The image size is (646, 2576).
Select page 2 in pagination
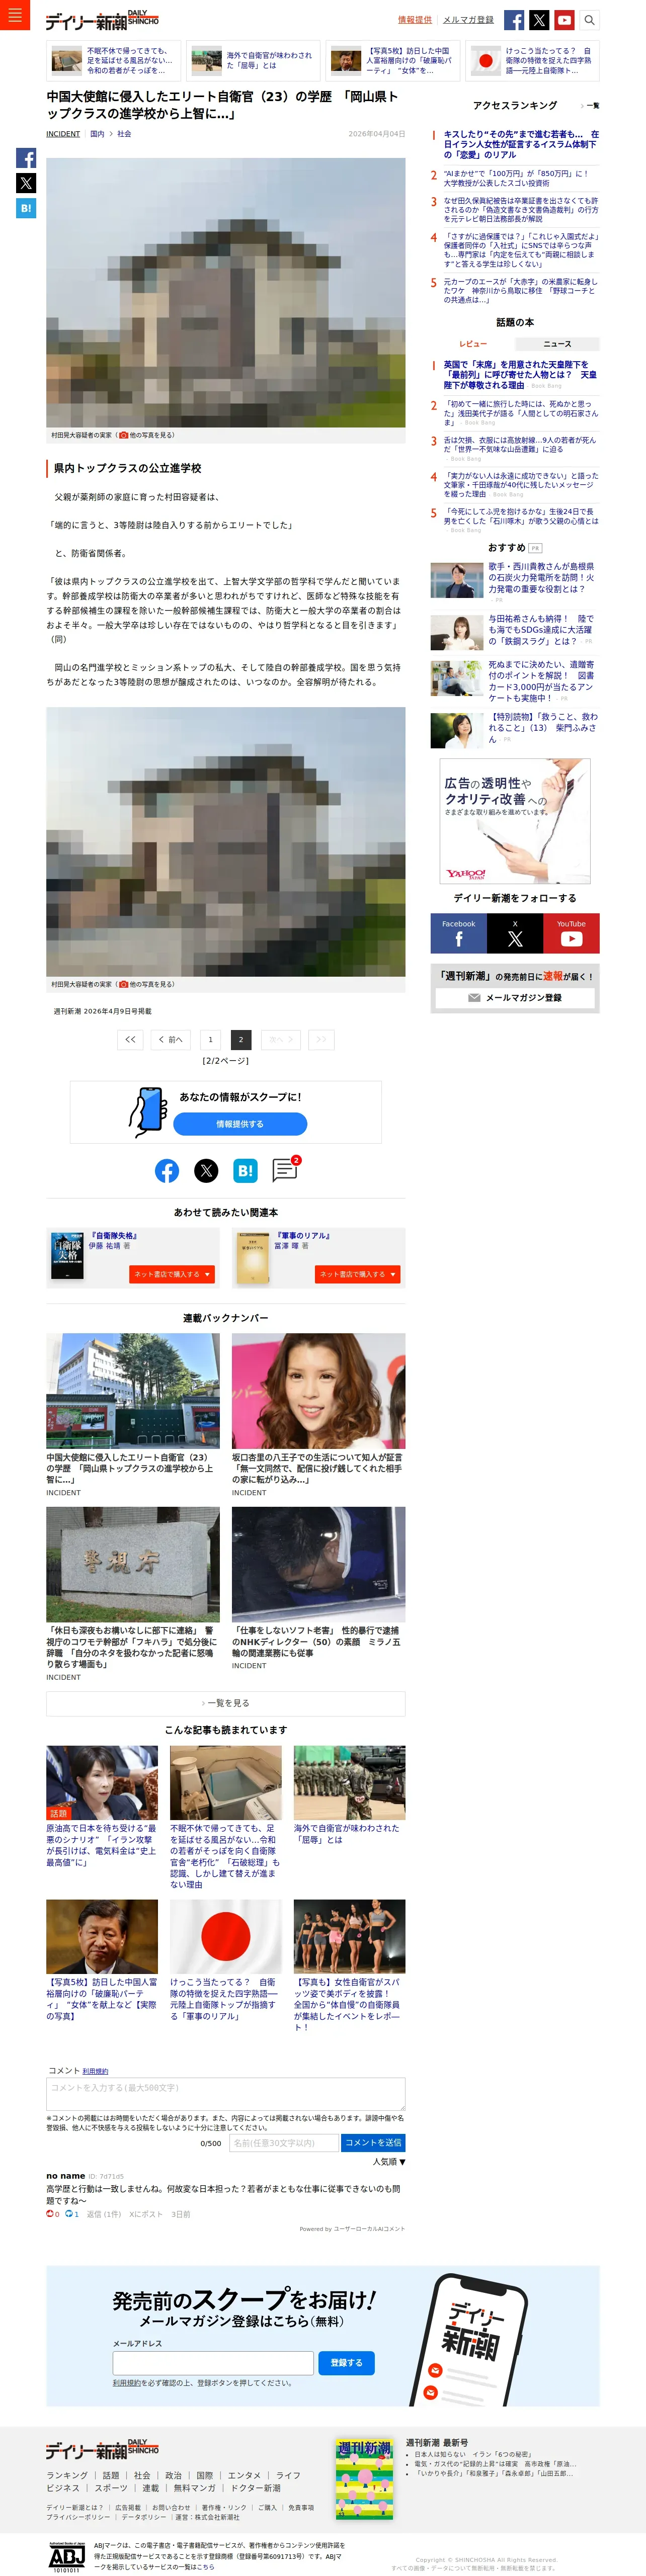(x=241, y=1040)
